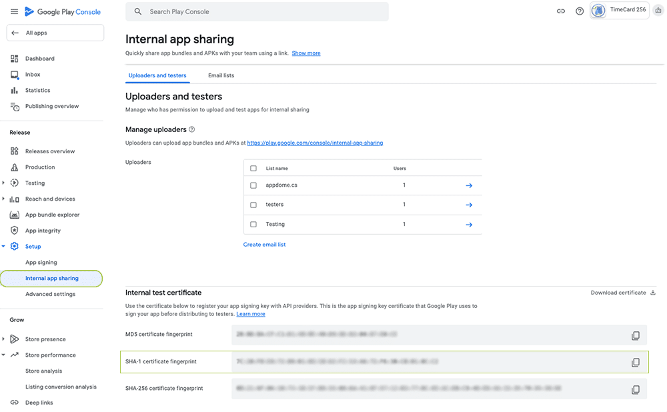Open Statistics via its sidebar icon
This screenshot has height=412, width=667.
point(15,90)
